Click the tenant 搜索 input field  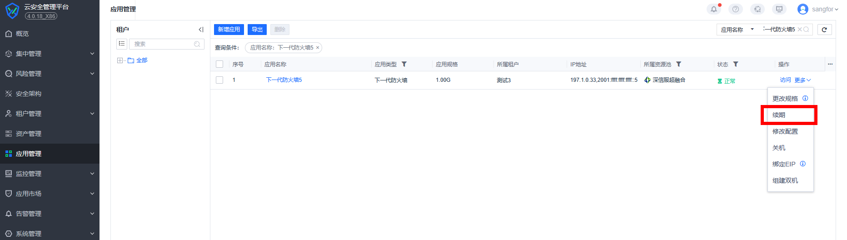coord(163,44)
